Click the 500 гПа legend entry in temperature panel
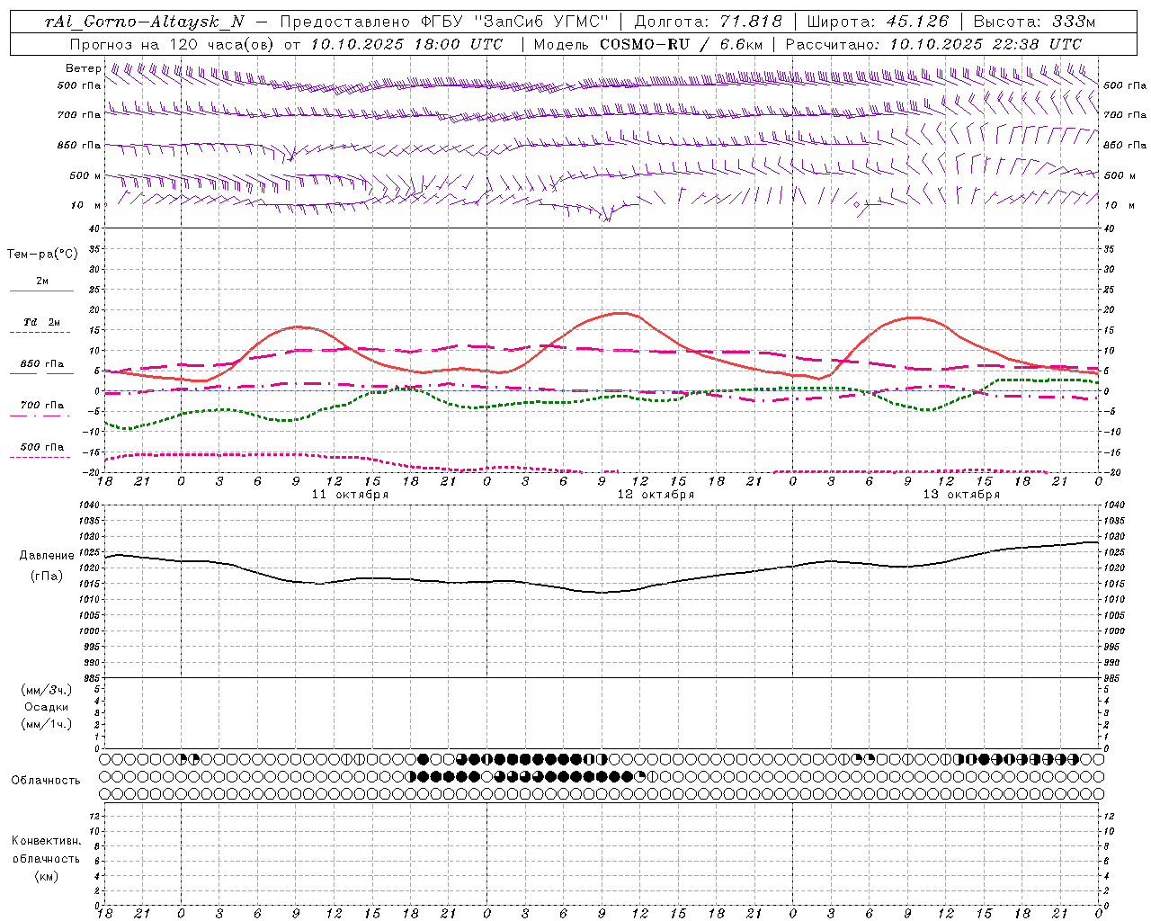The image size is (1151, 921). click(x=42, y=447)
